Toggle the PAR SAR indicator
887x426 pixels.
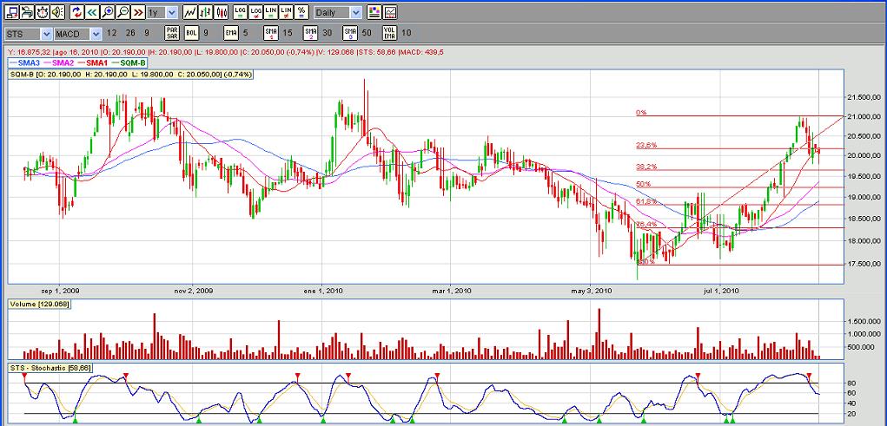pos(172,33)
